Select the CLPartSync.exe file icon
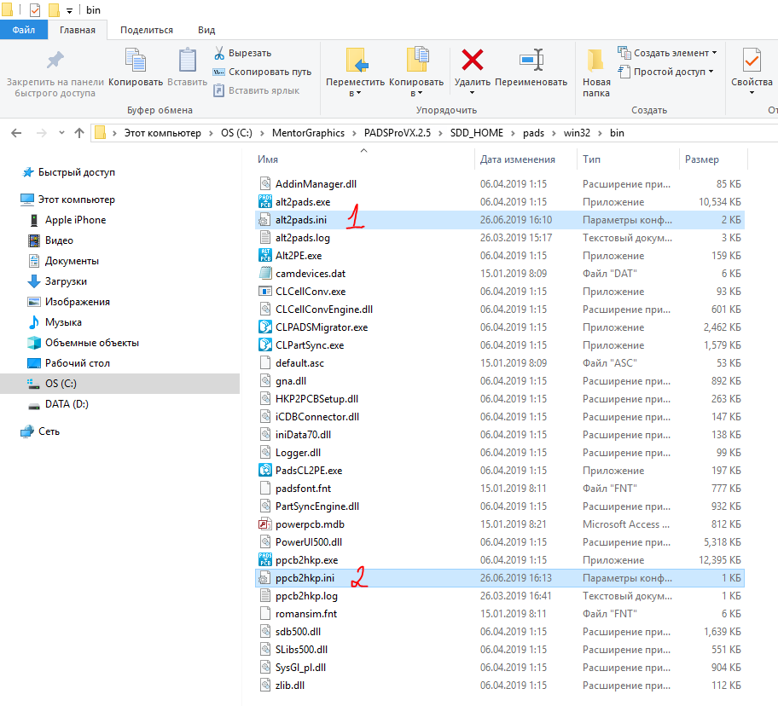This screenshot has width=778, height=706. pyautogui.click(x=265, y=344)
